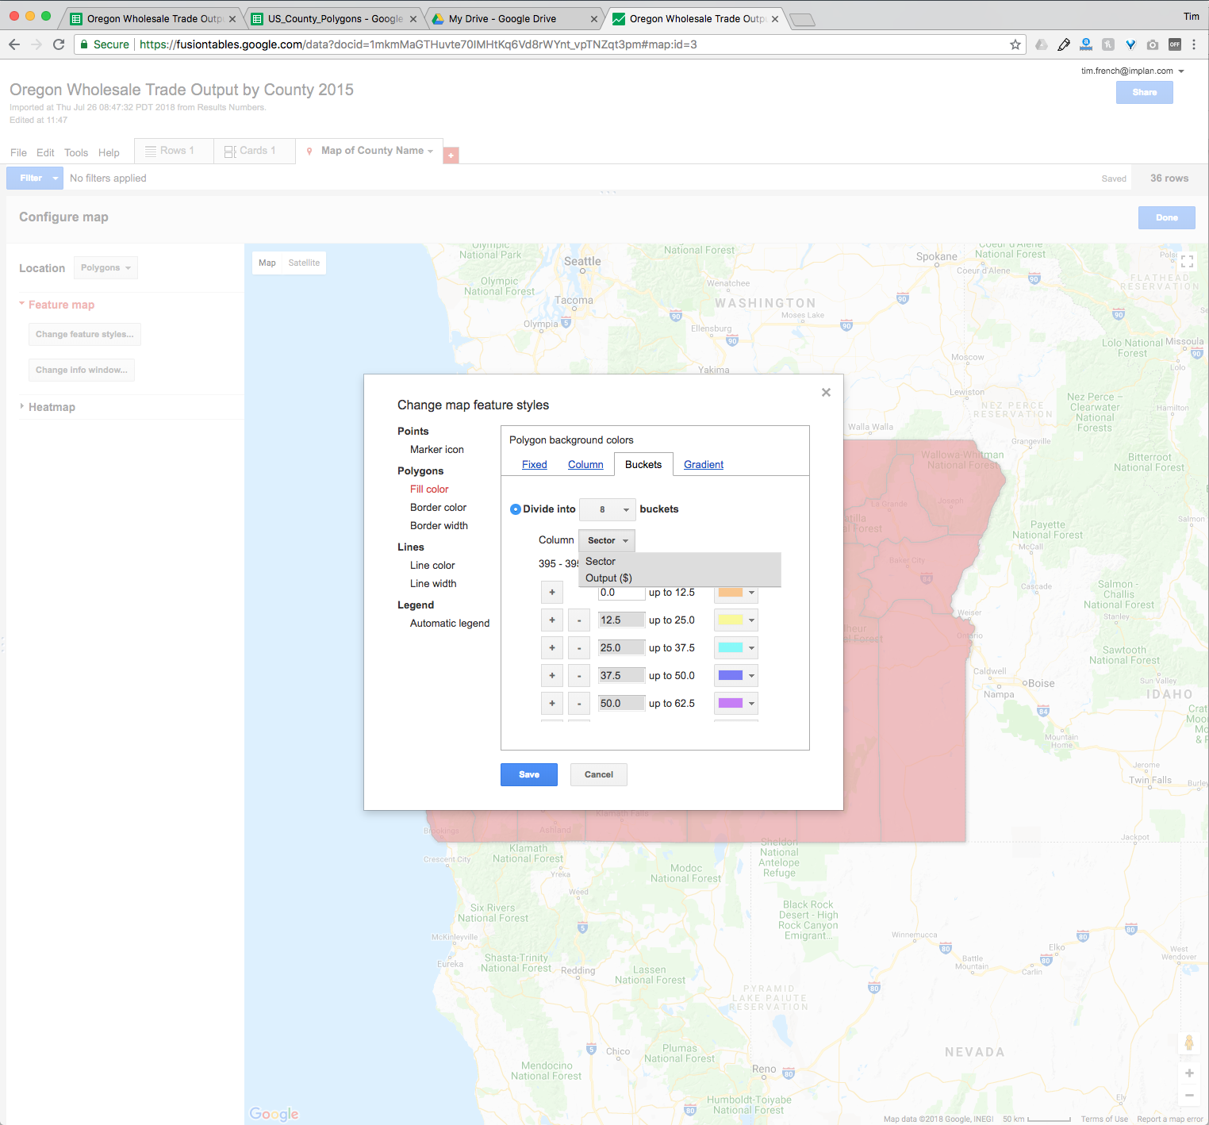Open the tim.french account dropdown
Screen dimensions: 1209x1125
(x=1133, y=71)
